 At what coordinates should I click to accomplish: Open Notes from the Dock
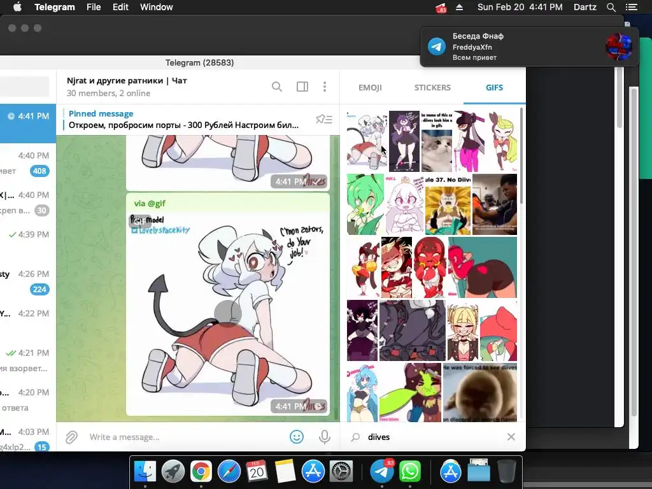pos(285,472)
